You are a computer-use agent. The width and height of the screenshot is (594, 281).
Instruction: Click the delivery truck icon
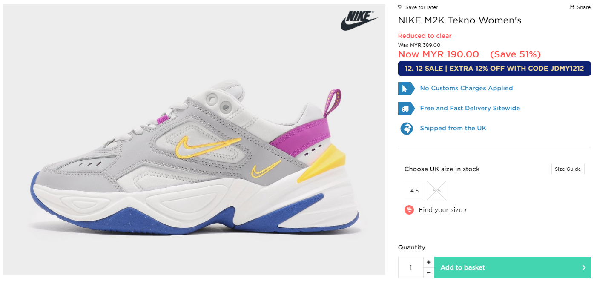coord(405,109)
